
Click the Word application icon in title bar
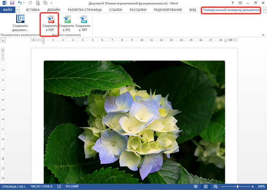(4, 3)
